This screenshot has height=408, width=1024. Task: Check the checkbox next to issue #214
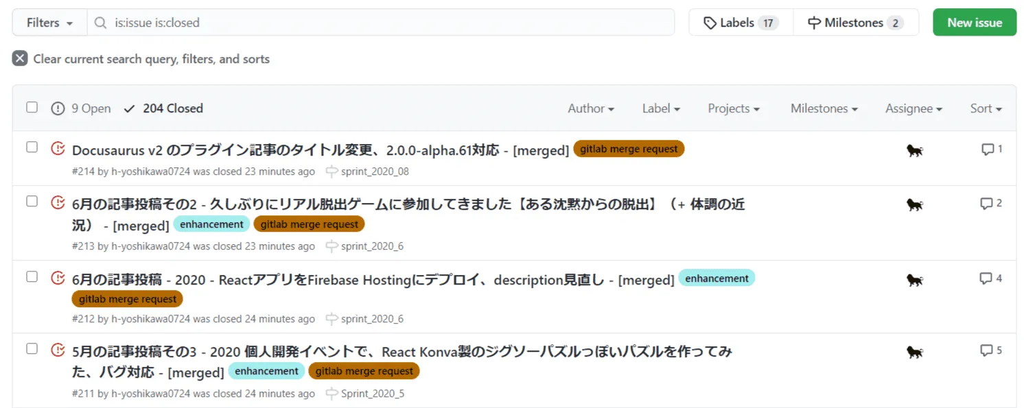(32, 146)
